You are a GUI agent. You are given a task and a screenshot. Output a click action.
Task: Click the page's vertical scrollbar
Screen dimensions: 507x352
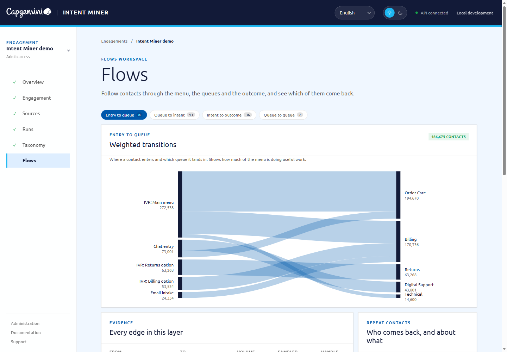click(x=504, y=91)
